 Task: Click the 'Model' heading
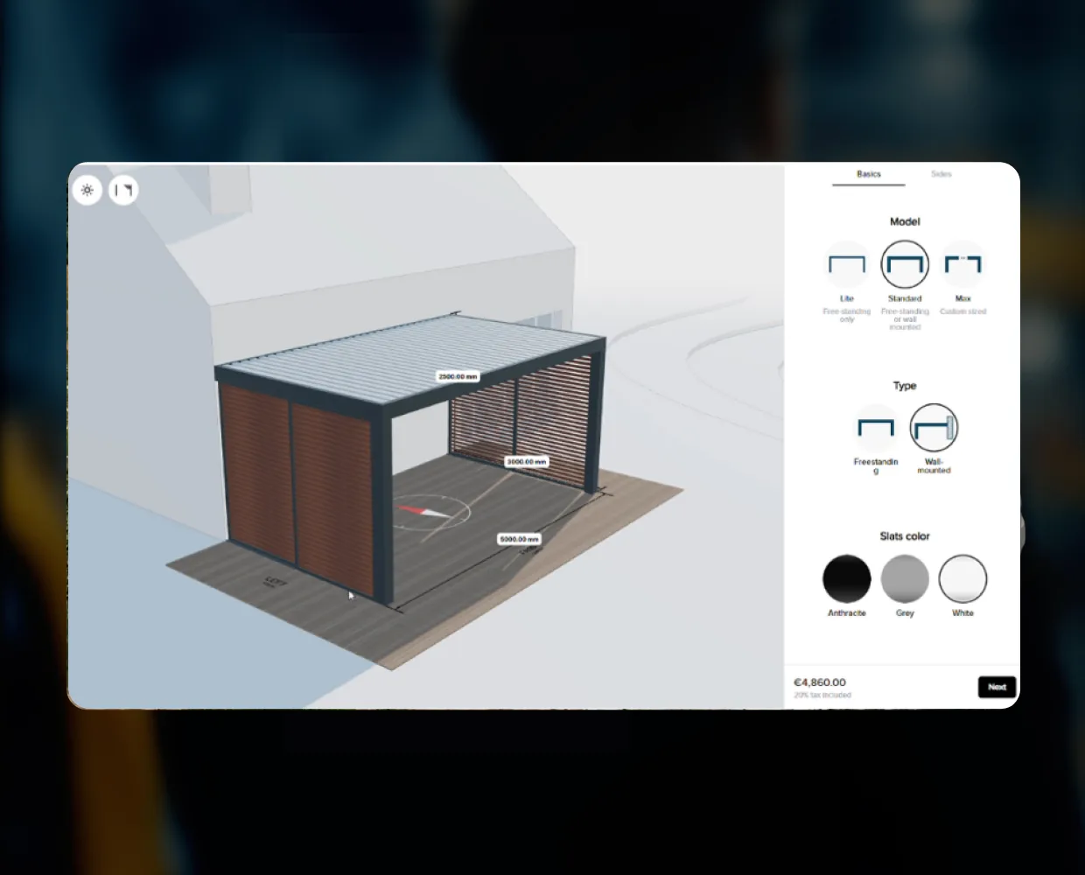point(905,221)
